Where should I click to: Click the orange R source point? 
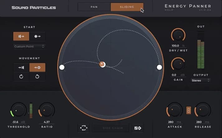102,64
